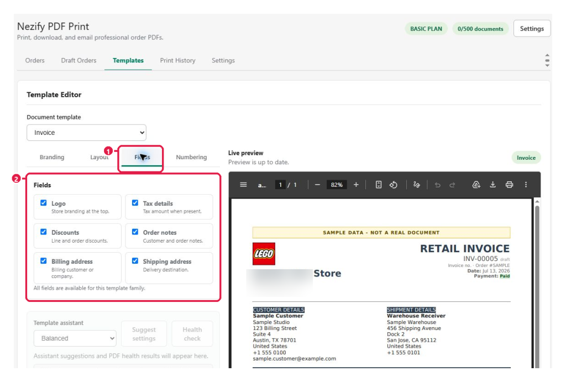Switch to the Numbering sub-tab
Image resolution: width=566 pixels, height=382 pixels.
(191, 157)
